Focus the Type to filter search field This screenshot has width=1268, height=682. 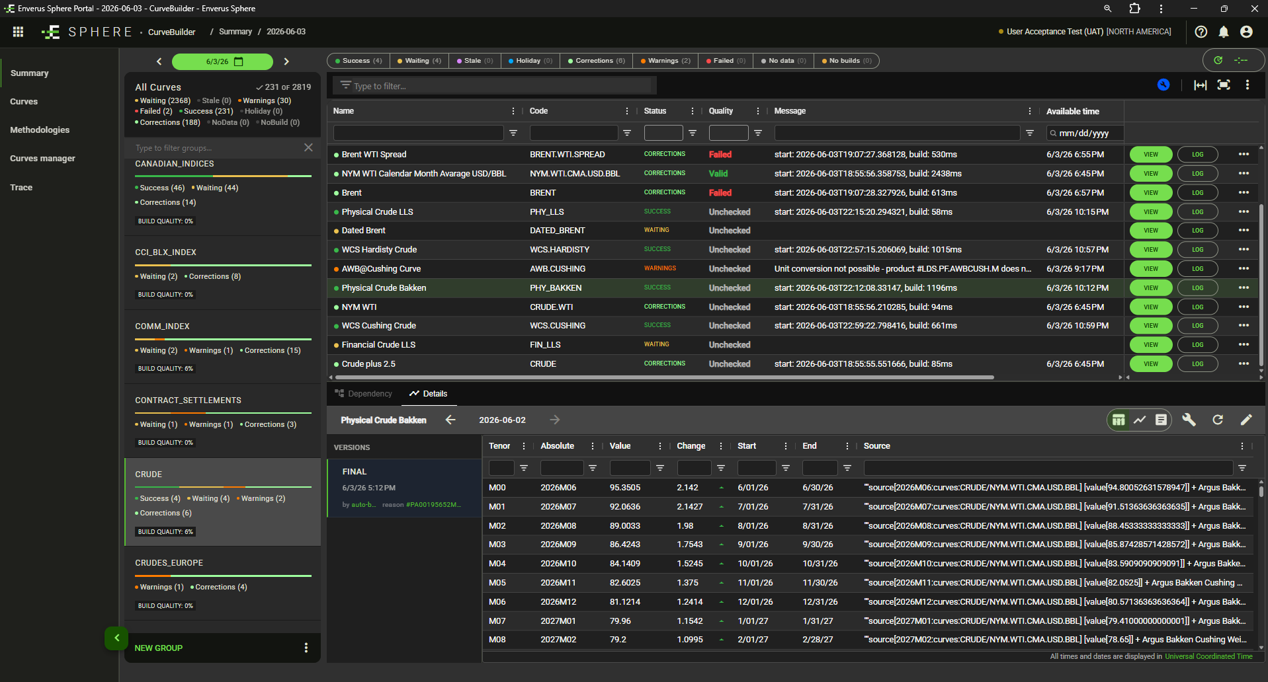click(x=496, y=86)
